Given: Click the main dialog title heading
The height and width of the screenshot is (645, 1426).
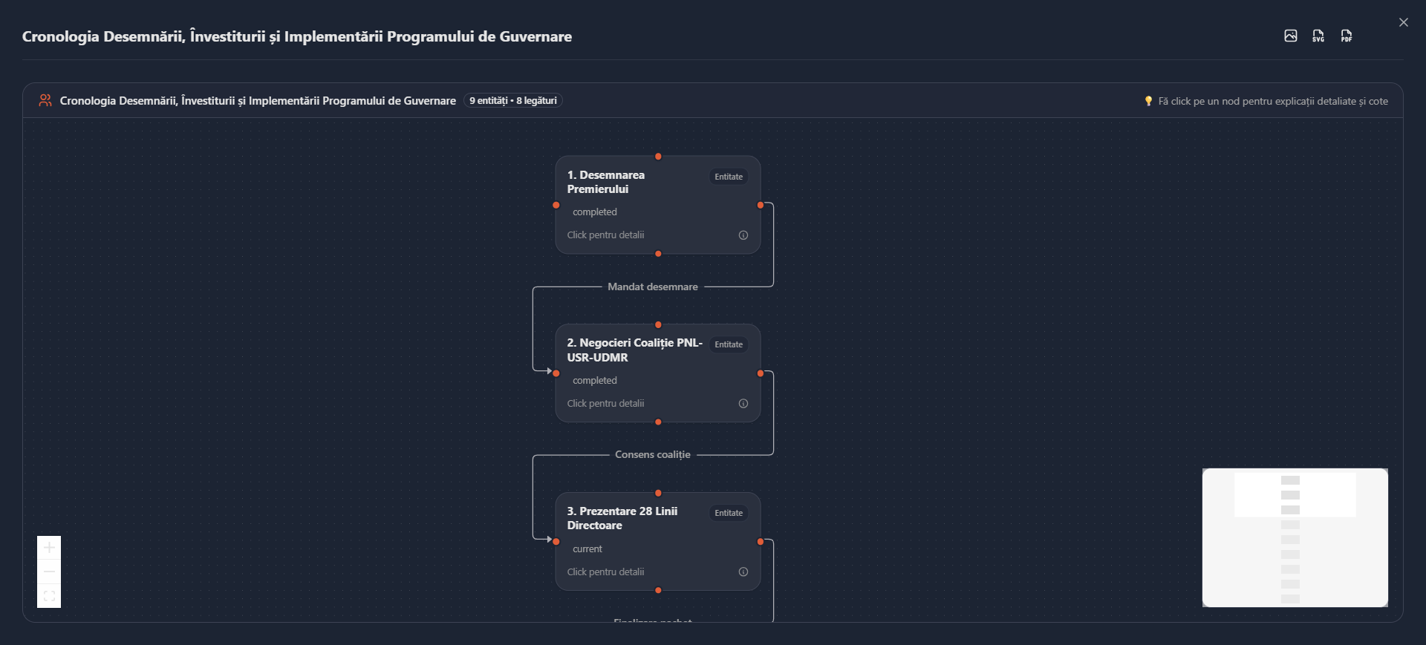Looking at the screenshot, I should pyautogui.click(x=297, y=36).
